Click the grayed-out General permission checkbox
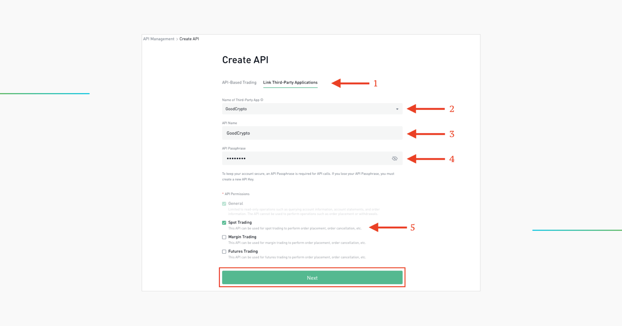This screenshot has height=326, width=622. click(224, 203)
